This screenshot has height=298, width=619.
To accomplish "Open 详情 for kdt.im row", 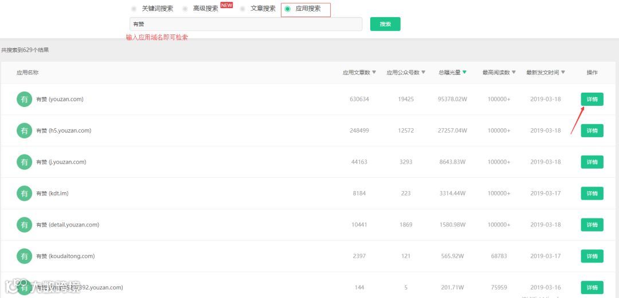I will pos(592,193).
